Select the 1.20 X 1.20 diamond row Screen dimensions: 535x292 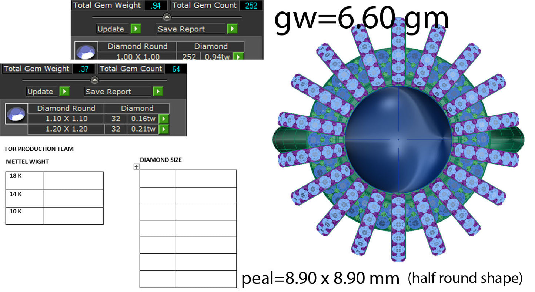pos(98,129)
